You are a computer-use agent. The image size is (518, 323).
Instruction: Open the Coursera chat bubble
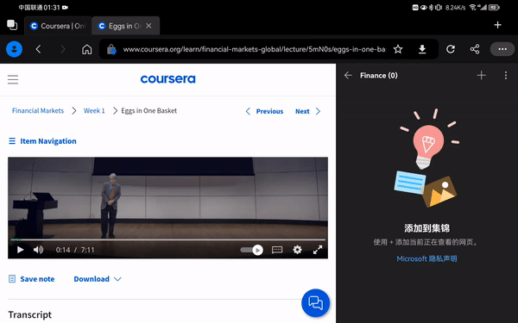[315, 303]
